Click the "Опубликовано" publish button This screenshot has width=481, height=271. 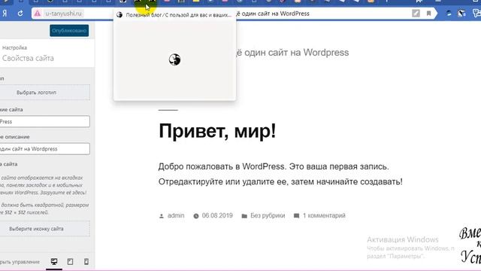pos(69,31)
